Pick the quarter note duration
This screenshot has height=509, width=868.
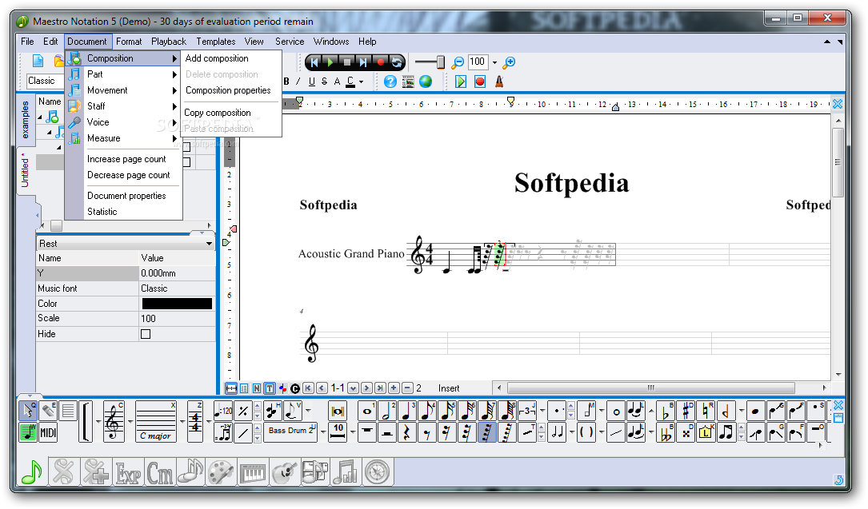point(406,411)
